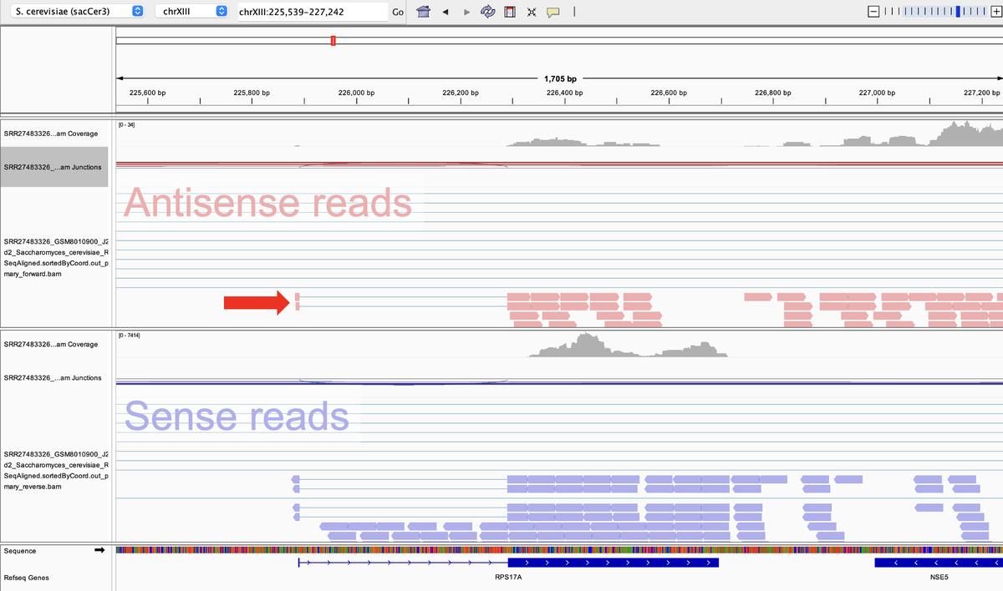The height and width of the screenshot is (591, 1003).
Task: Click the Fit data to window icon
Action: [531, 13]
